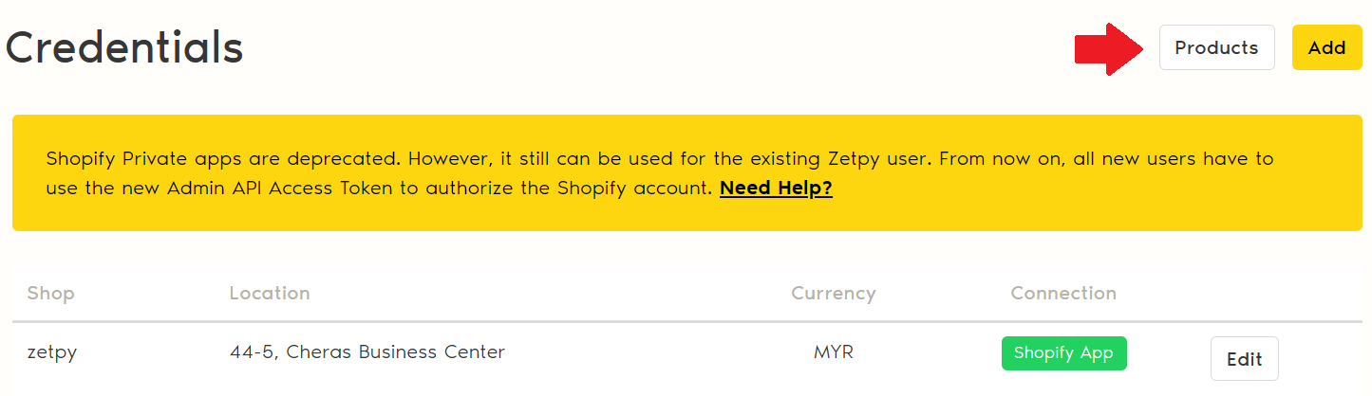Image resolution: width=1372 pixels, height=396 pixels.
Task: Click the green Shopify App badge
Action: (x=1063, y=353)
